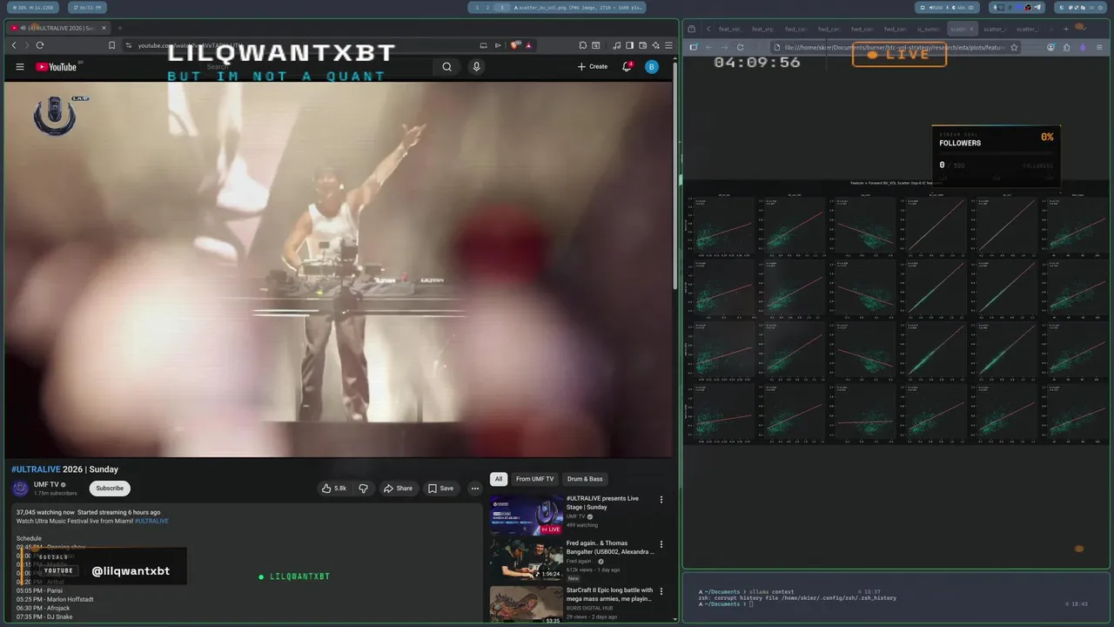Open the right browser's hamburger menu

pyautogui.click(x=1098, y=47)
